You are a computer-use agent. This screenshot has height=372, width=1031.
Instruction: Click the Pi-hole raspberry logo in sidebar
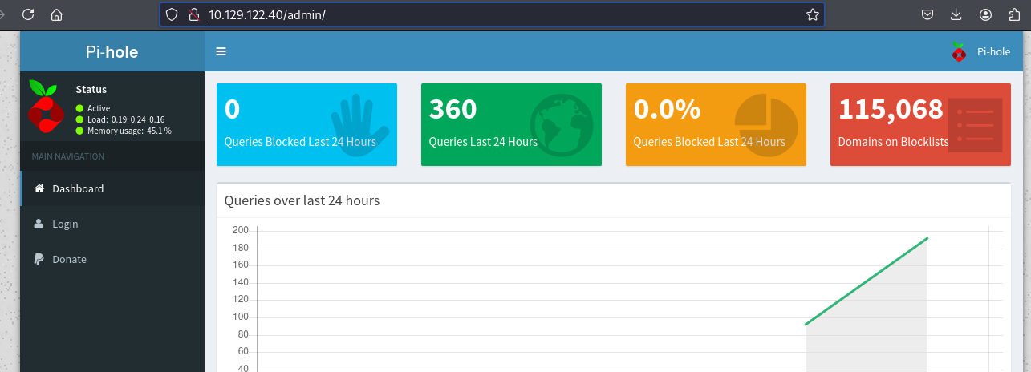[45, 106]
